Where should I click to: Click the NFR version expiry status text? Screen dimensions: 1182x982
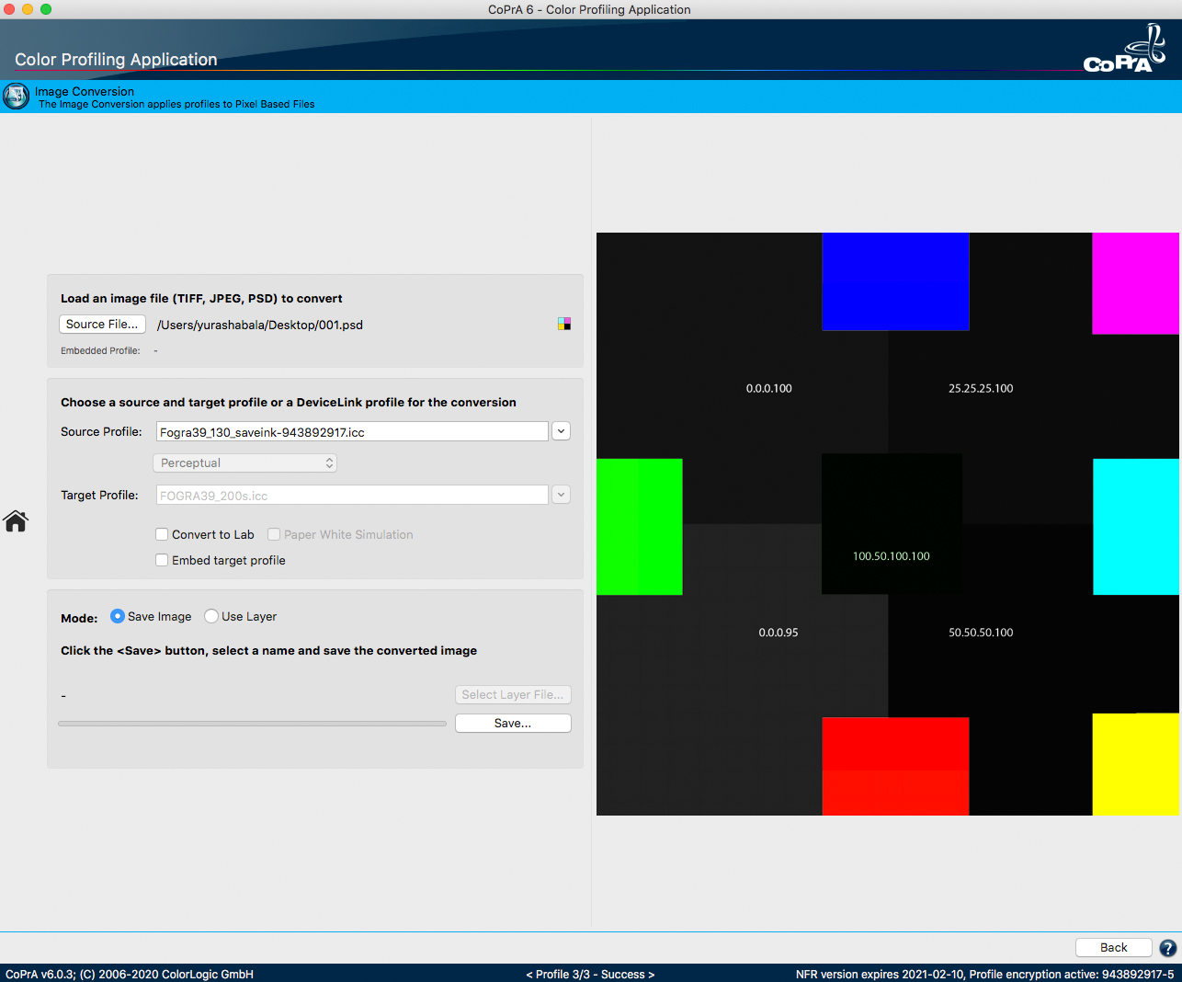coord(984,974)
